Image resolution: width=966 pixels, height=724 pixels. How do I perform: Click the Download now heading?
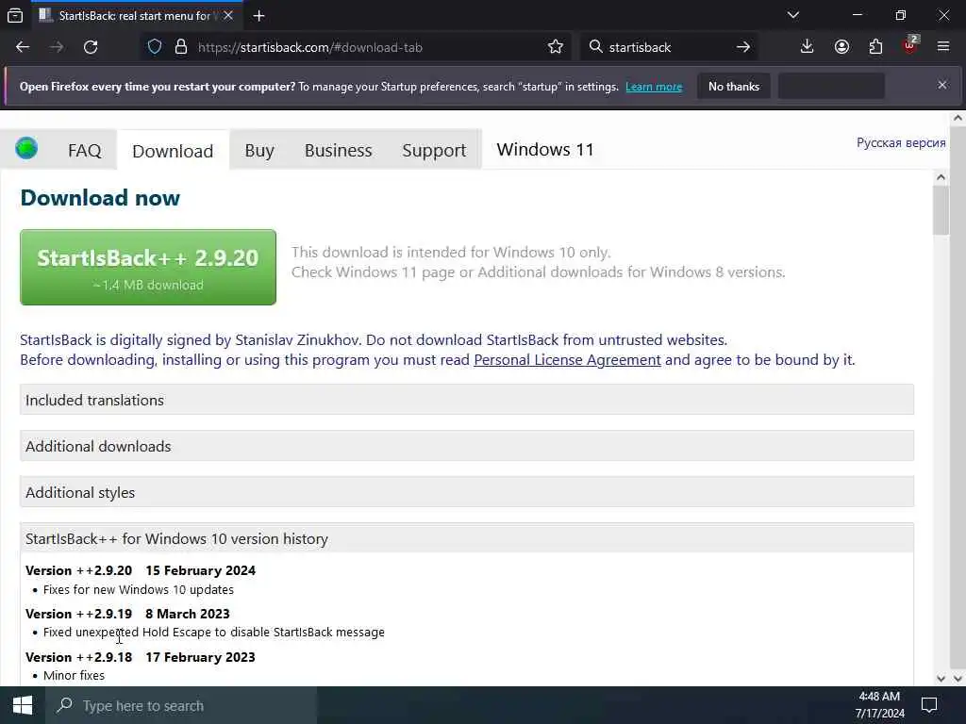(x=100, y=198)
